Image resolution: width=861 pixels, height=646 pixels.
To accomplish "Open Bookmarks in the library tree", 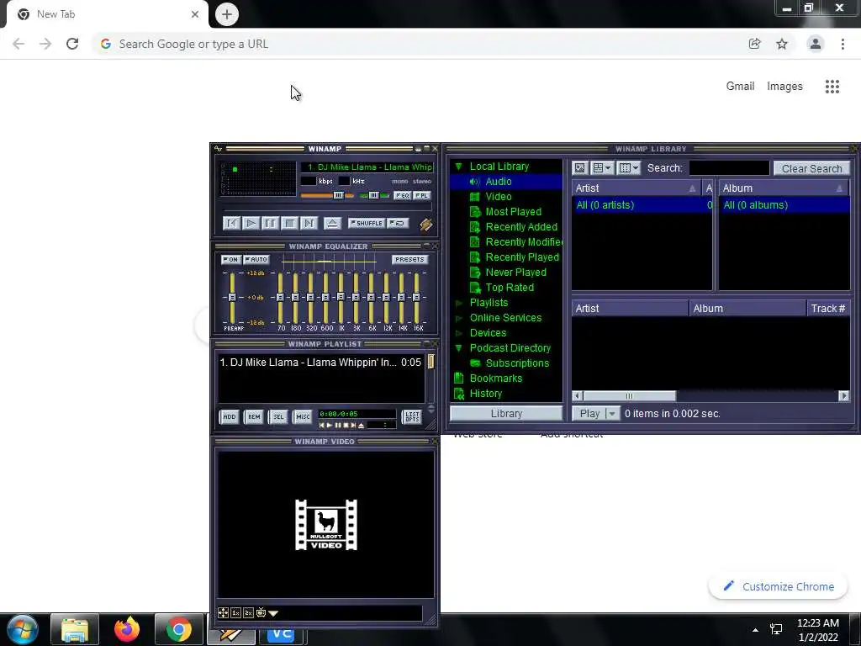I will pyautogui.click(x=495, y=379).
